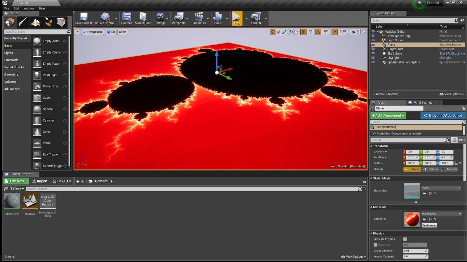Open the Marketplace from the toolbar

[143, 18]
